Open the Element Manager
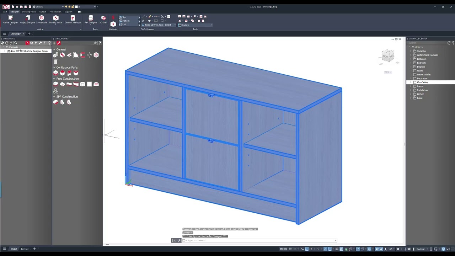 point(73,20)
